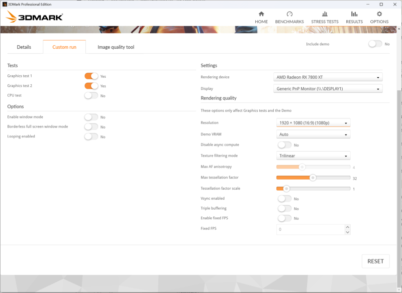Image resolution: width=402 pixels, height=293 pixels.
Task: Enable the CPU test toggle
Action: point(91,95)
